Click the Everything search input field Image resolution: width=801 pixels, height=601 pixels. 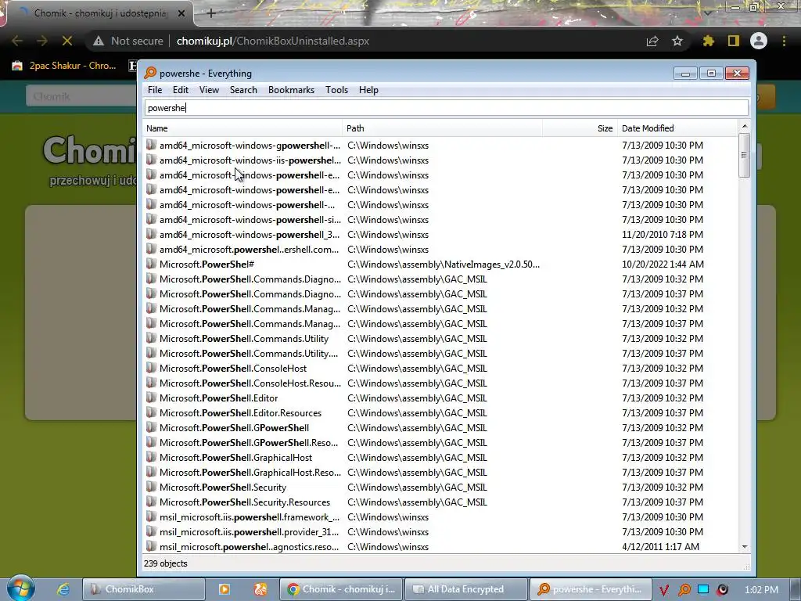[x=447, y=108]
